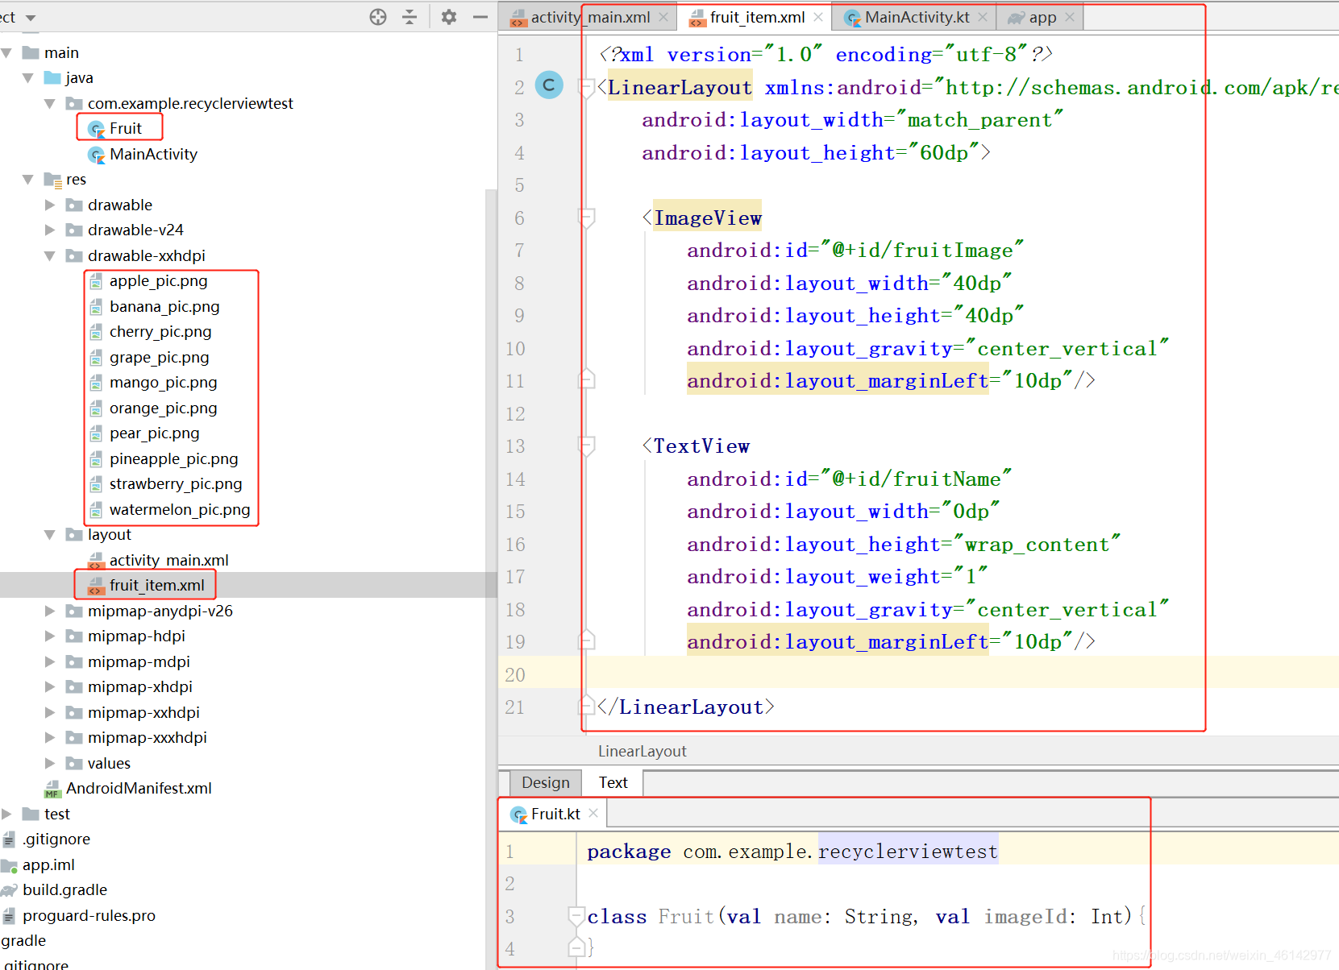Open proguard-rules.pro file
The width and height of the screenshot is (1339, 970).
[89, 916]
